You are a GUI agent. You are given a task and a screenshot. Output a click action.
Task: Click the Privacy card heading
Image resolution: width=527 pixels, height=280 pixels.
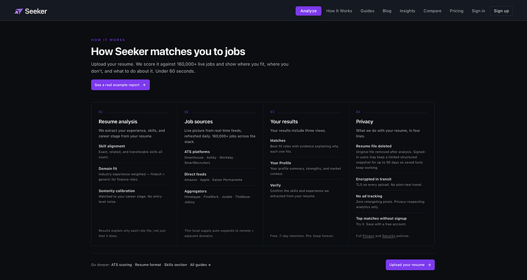[365, 122]
